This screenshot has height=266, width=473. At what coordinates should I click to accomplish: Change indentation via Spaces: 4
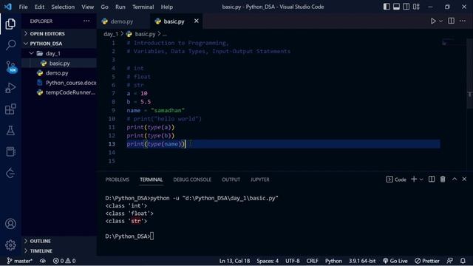pos(268,261)
